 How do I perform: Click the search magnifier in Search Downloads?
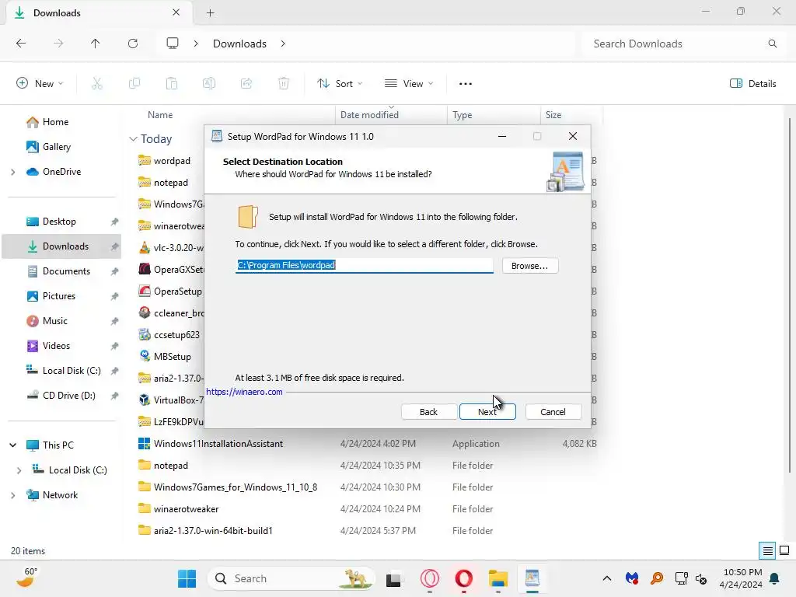773,44
